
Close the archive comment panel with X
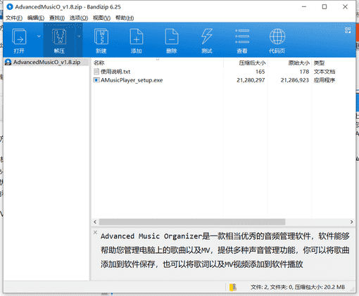tap(95, 232)
